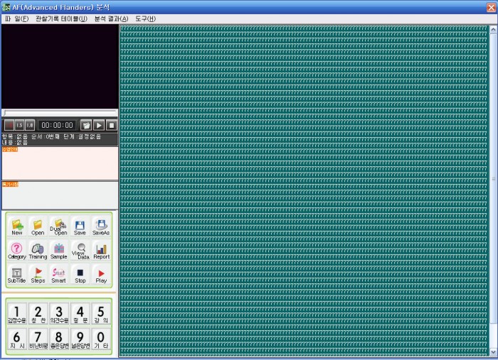Open View Data magnifier icon

pyautogui.click(x=80, y=251)
